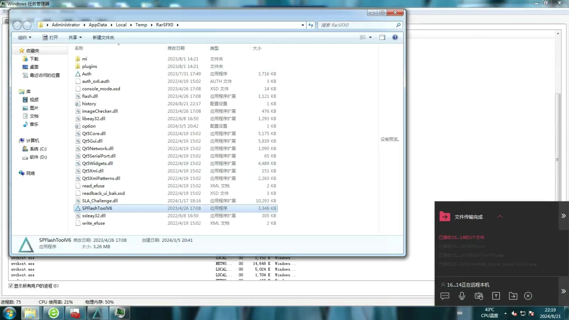Open Windows Start orb
Screen dimensions: 569x320
point(9,313)
